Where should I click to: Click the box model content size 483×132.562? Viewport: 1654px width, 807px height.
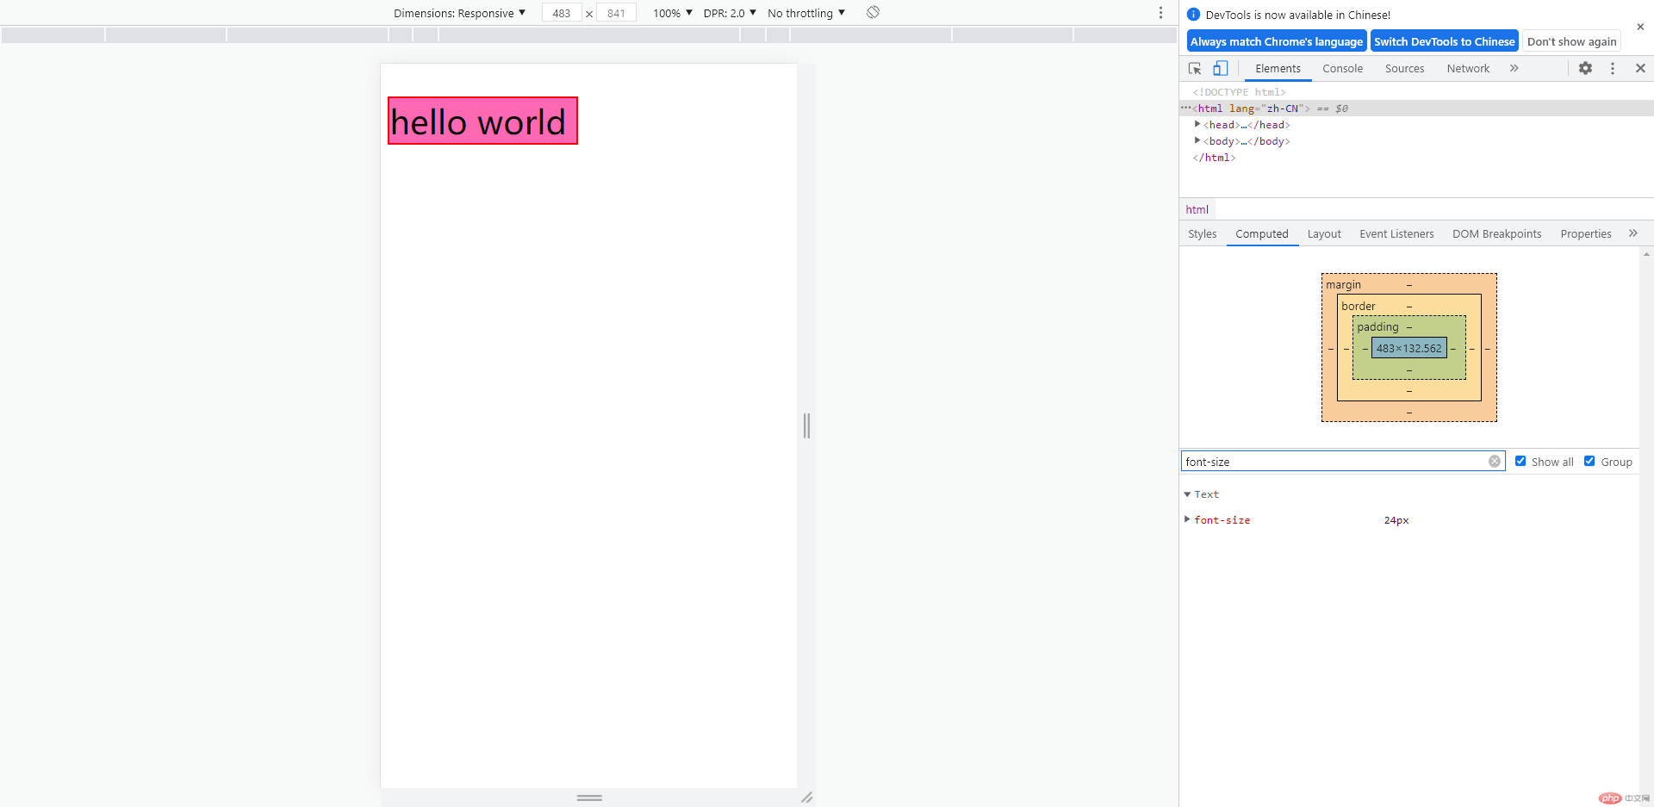1408,348
